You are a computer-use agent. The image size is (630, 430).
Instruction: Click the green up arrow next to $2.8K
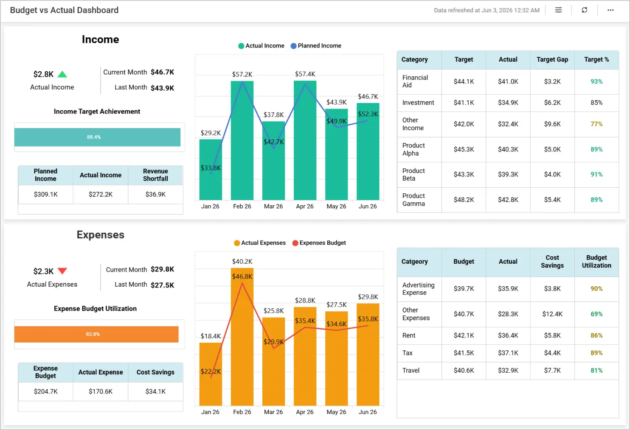pyautogui.click(x=62, y=74)
